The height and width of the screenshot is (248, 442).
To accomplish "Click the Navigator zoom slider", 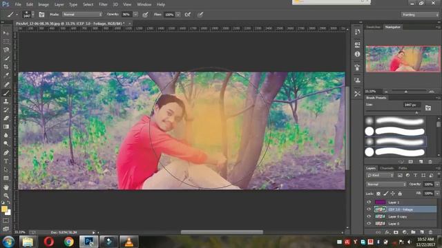I will 406,92.
